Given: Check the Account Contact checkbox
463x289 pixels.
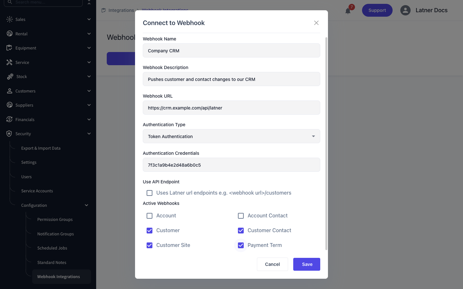Looking at the screenshot, I should (x=241, y=216).
